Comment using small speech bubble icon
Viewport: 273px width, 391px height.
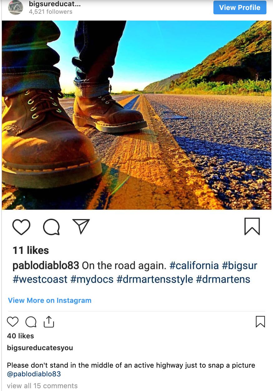[x=31, y=322]
